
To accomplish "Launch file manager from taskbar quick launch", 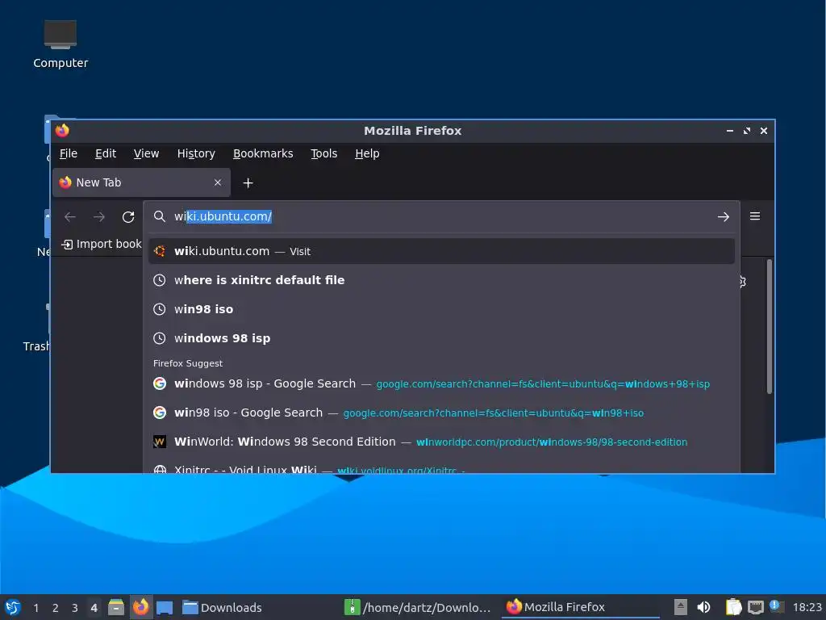I will pos(116,607).
